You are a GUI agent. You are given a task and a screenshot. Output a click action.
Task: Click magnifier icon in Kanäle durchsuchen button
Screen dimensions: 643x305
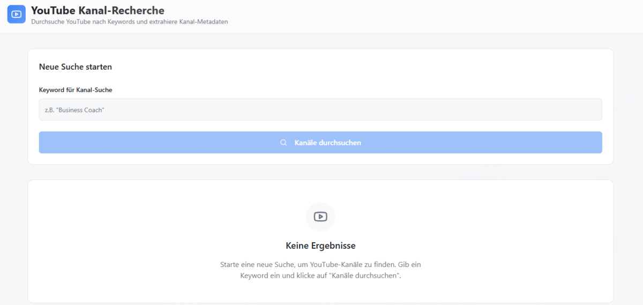(x=283, y=143)
